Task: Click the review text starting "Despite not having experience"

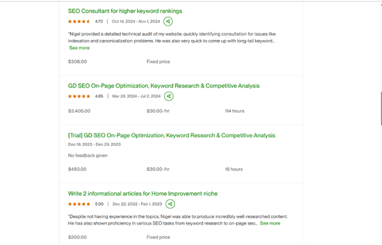Action: pyautogui.click(x=178, y=220)
